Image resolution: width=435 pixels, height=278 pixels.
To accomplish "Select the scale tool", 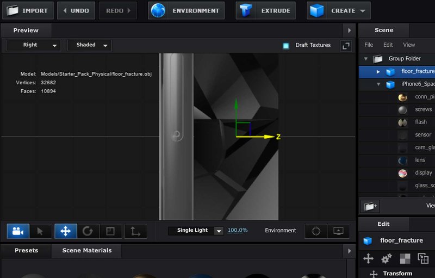I will [110, 231].
